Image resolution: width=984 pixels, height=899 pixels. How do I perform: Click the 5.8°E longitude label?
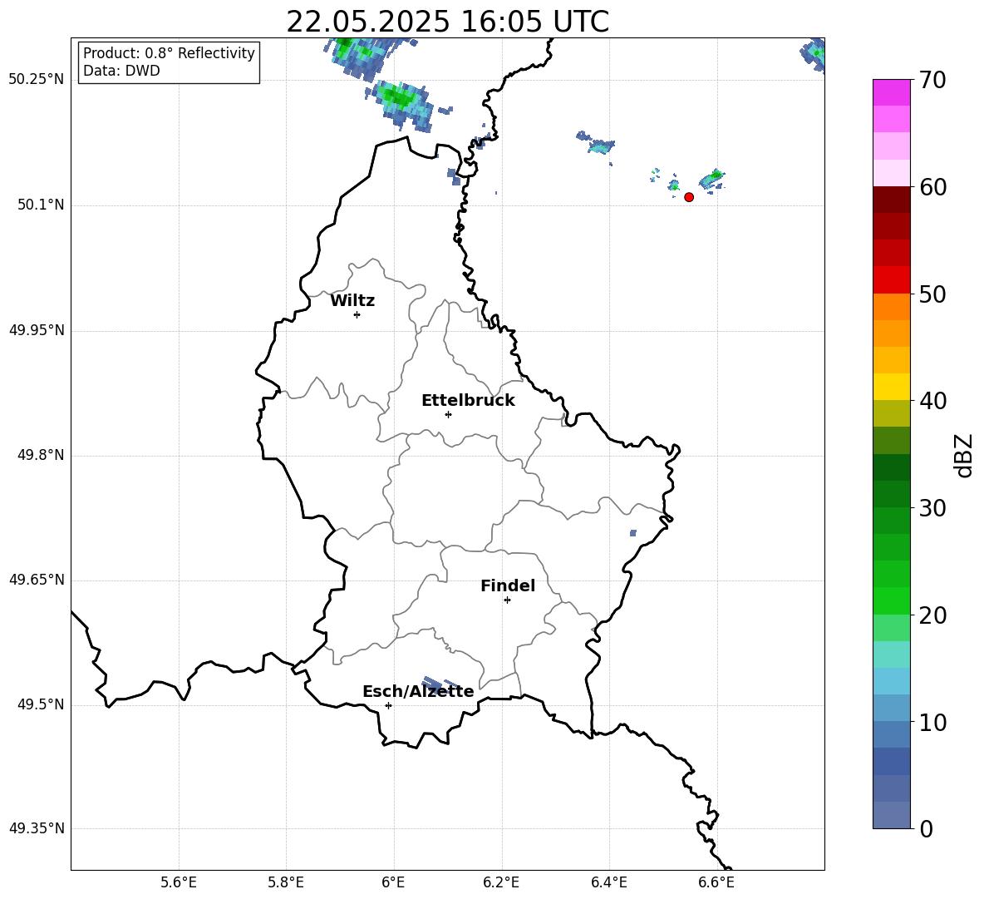coord(286,882)
